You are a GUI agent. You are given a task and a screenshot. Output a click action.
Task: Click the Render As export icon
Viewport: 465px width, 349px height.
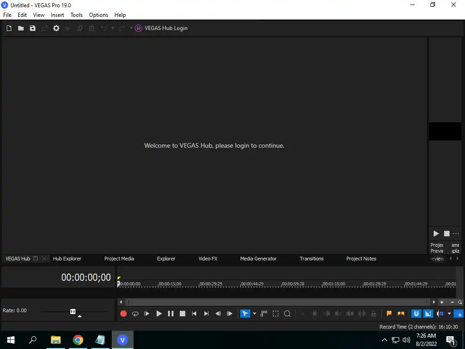click(x=45, y=28)
